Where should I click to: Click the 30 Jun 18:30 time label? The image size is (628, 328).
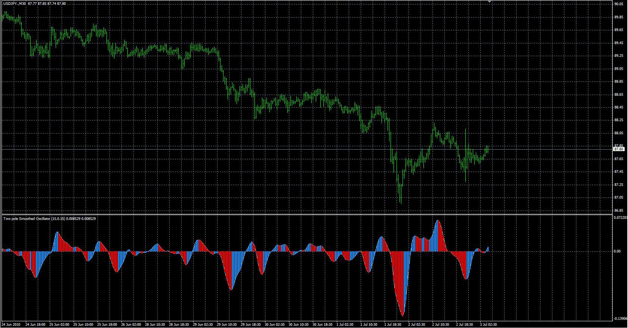point(322,325)
